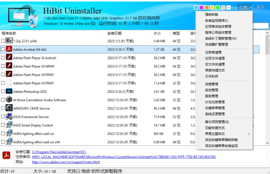The height and width of the screenshot is (174, 270).
Task: Open the 工具 dropdown menu
Action: pos(245,7)
